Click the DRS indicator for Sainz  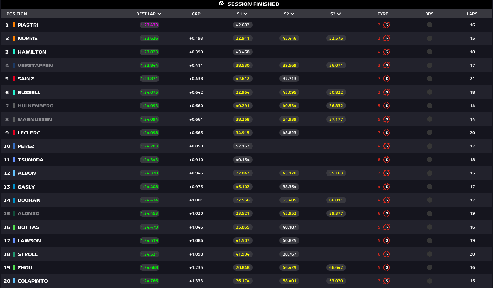pos(430,79)
